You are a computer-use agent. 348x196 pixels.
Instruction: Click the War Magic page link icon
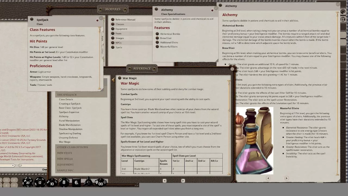point(119,78)
